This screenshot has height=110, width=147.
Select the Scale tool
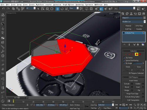click(66, 9)
